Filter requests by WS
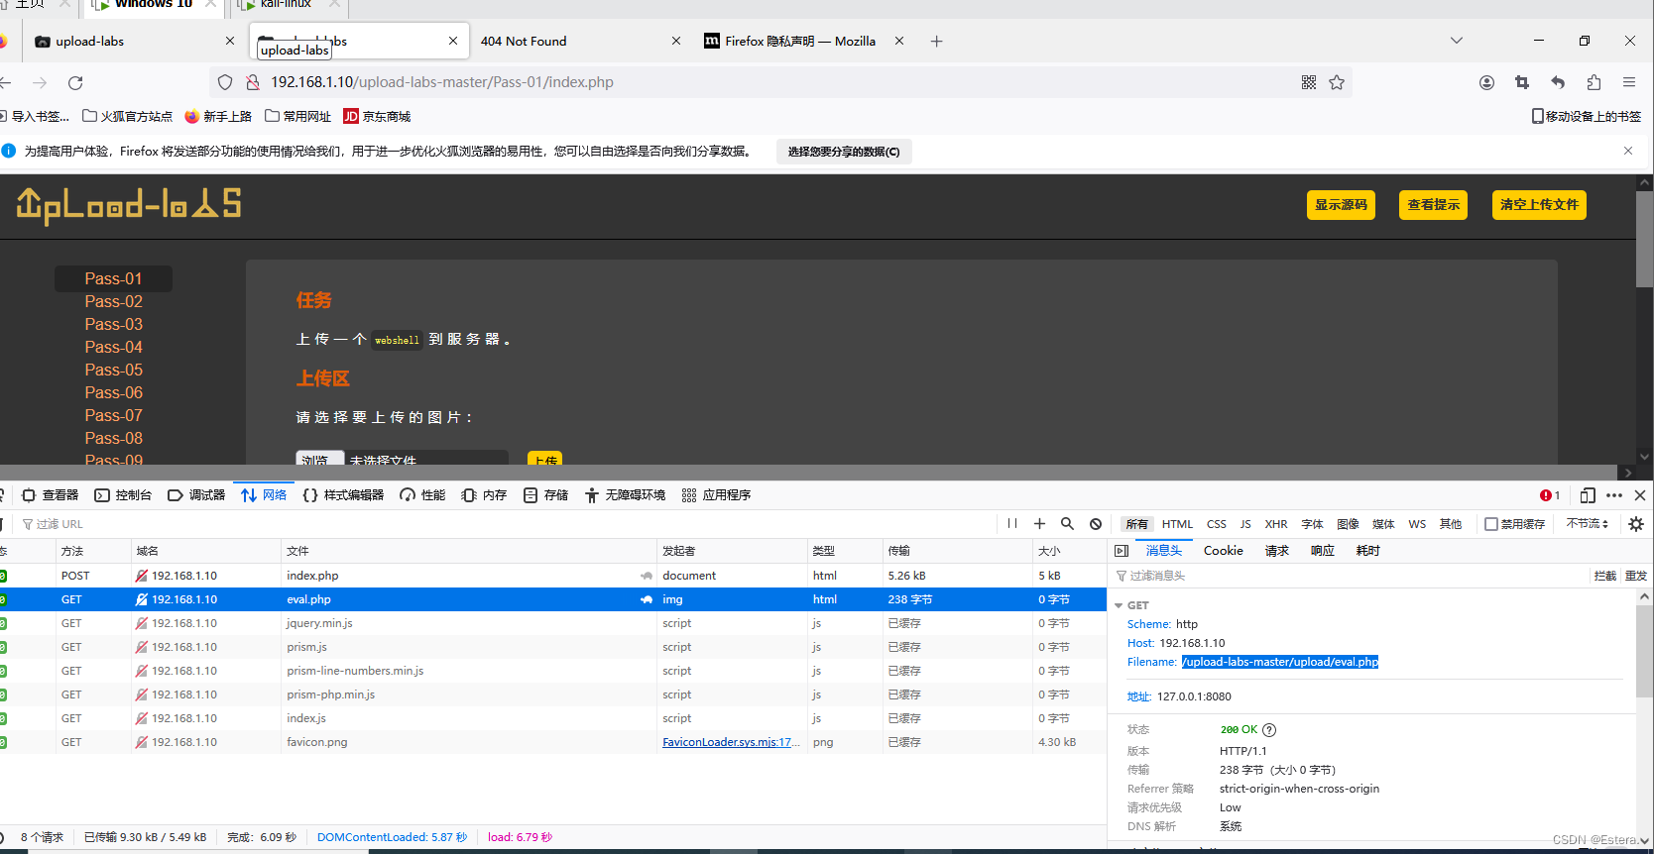 (x=1417, y=524)
